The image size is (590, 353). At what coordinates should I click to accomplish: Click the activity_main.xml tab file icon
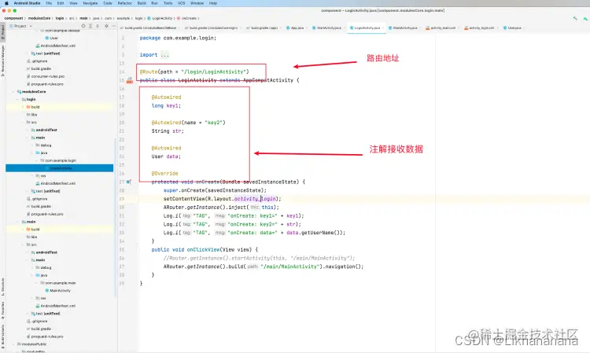point(428,28)
